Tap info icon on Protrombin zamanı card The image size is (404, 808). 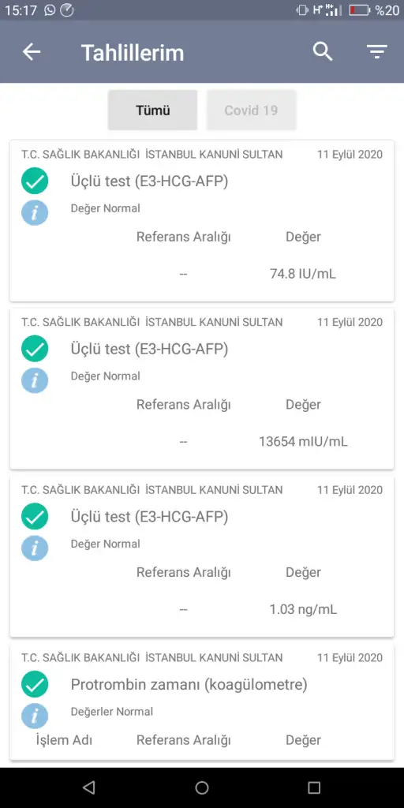tap(35, 716)
